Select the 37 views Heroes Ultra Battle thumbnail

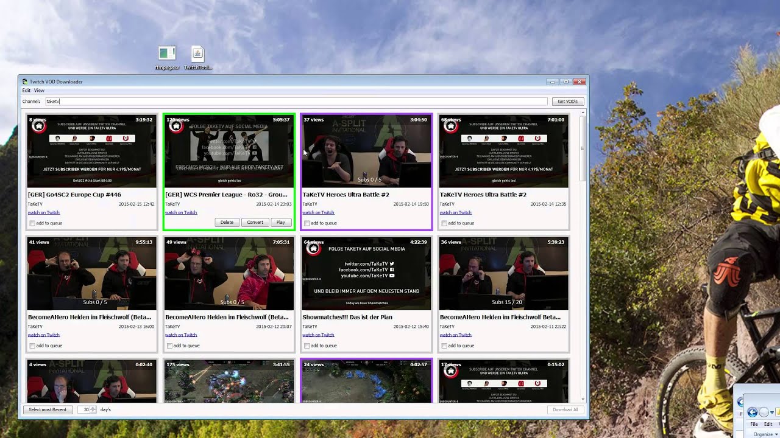tap(366, 151)
